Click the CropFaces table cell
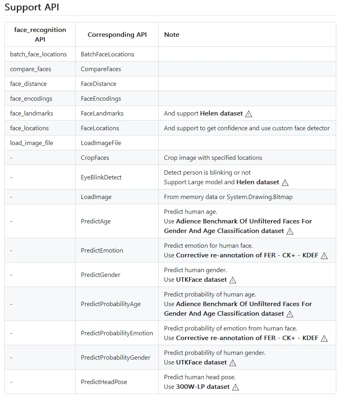Screen dimensions: 343x400 [x=95, y=158]
